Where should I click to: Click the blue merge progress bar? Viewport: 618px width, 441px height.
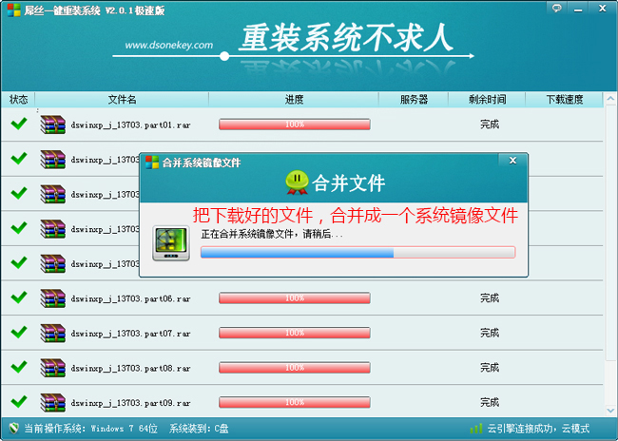[x=357, y=252]
